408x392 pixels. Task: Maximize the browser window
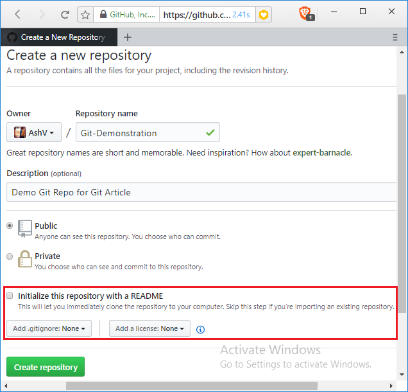(x=362, y=12)
